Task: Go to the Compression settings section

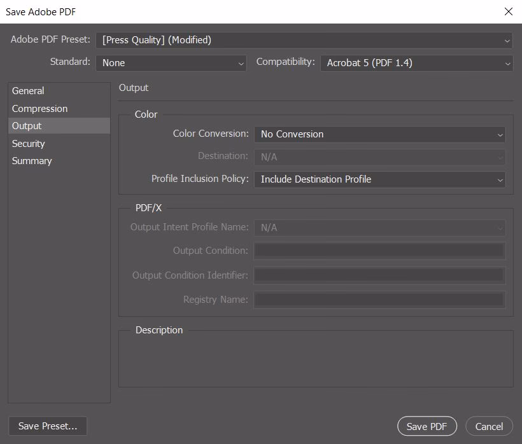Action: (39, 109)
